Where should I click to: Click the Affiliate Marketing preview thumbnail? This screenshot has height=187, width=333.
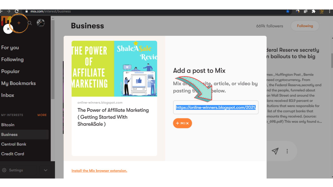pos(114,69)
